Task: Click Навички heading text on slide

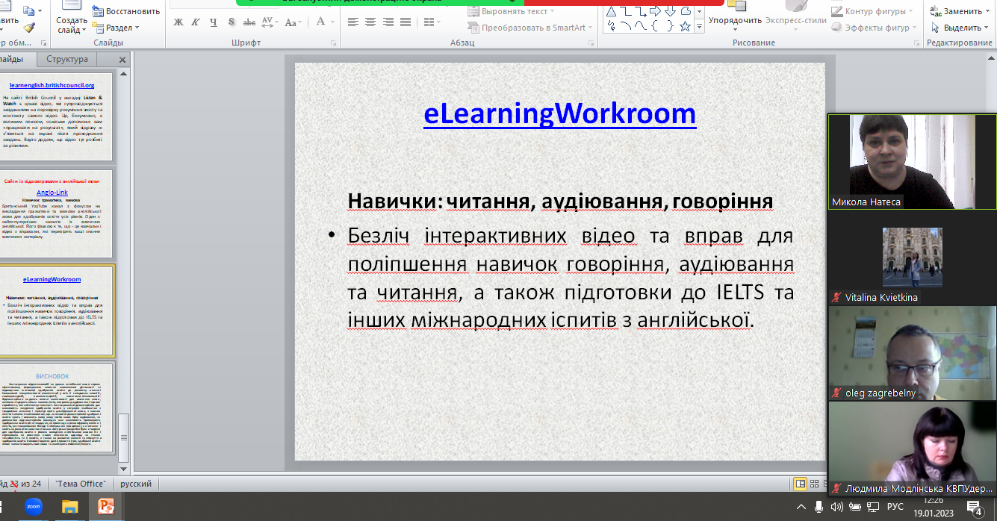Action: pyautogui.click(x=560, y=202)
